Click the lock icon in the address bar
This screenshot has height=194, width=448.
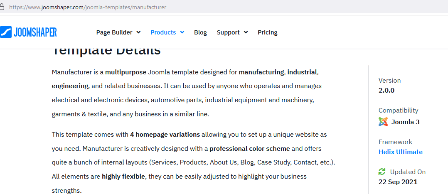pyautogui.click(x=2, y=7)
